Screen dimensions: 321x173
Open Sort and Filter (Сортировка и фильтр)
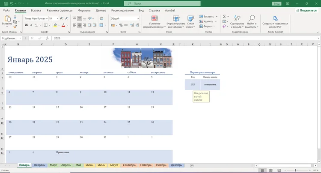click(237, 22)
